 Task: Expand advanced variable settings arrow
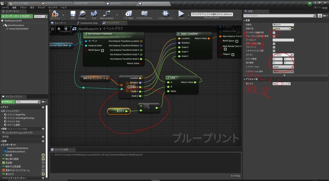click(x=284, y=75)
